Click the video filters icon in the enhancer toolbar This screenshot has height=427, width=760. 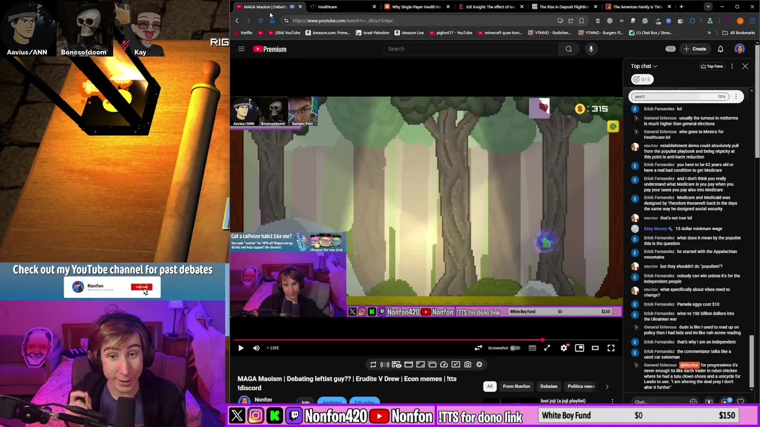tap(455, 365)
